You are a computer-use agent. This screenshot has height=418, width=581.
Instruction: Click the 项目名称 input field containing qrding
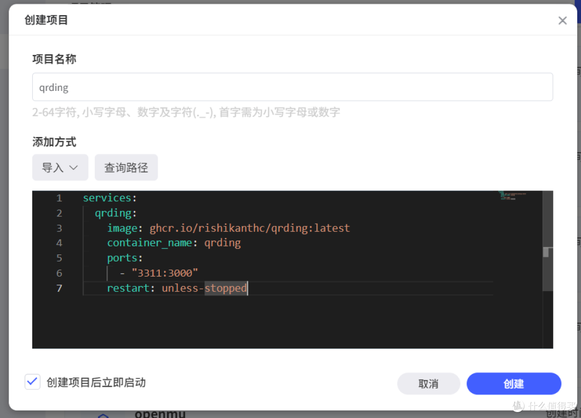292,87
